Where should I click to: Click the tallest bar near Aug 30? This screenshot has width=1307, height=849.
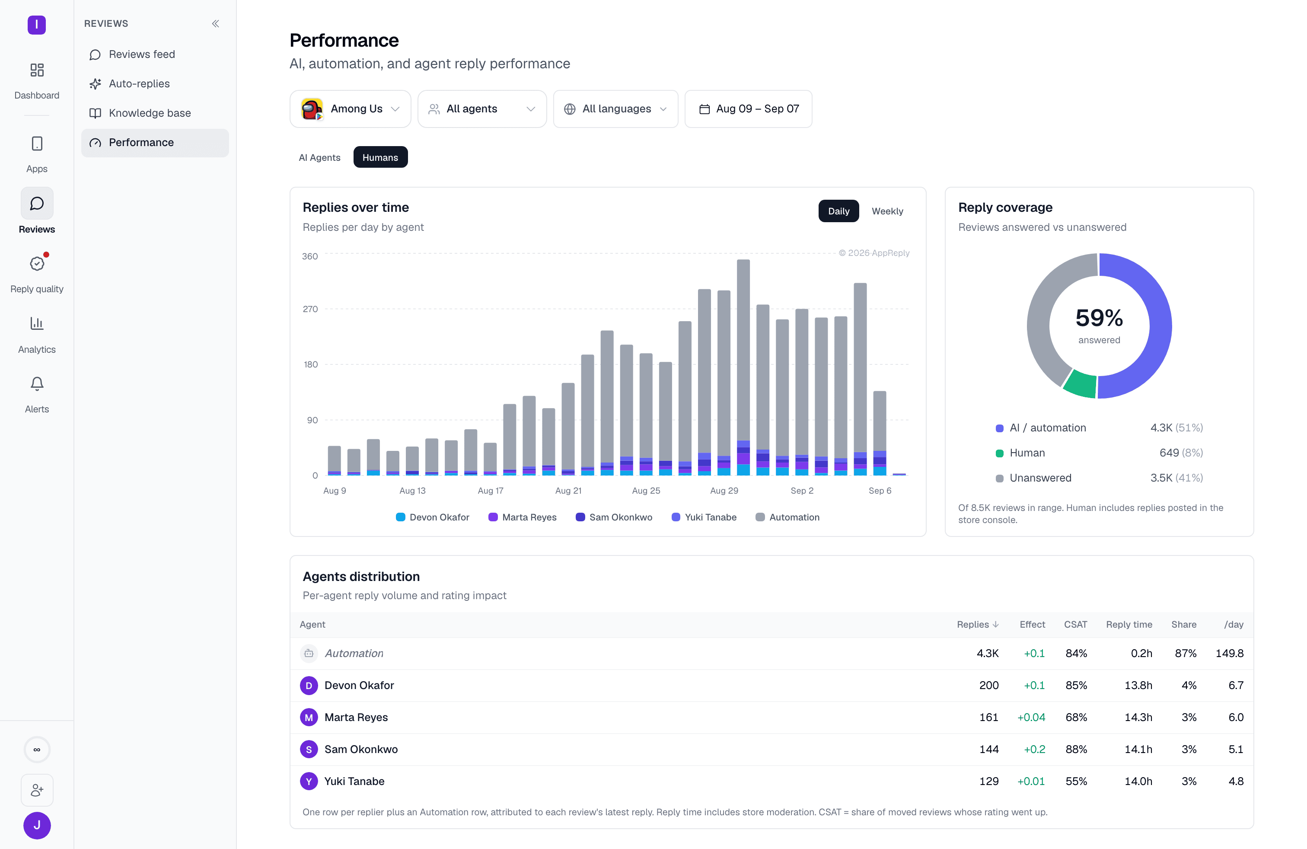[x=743, y=367]
